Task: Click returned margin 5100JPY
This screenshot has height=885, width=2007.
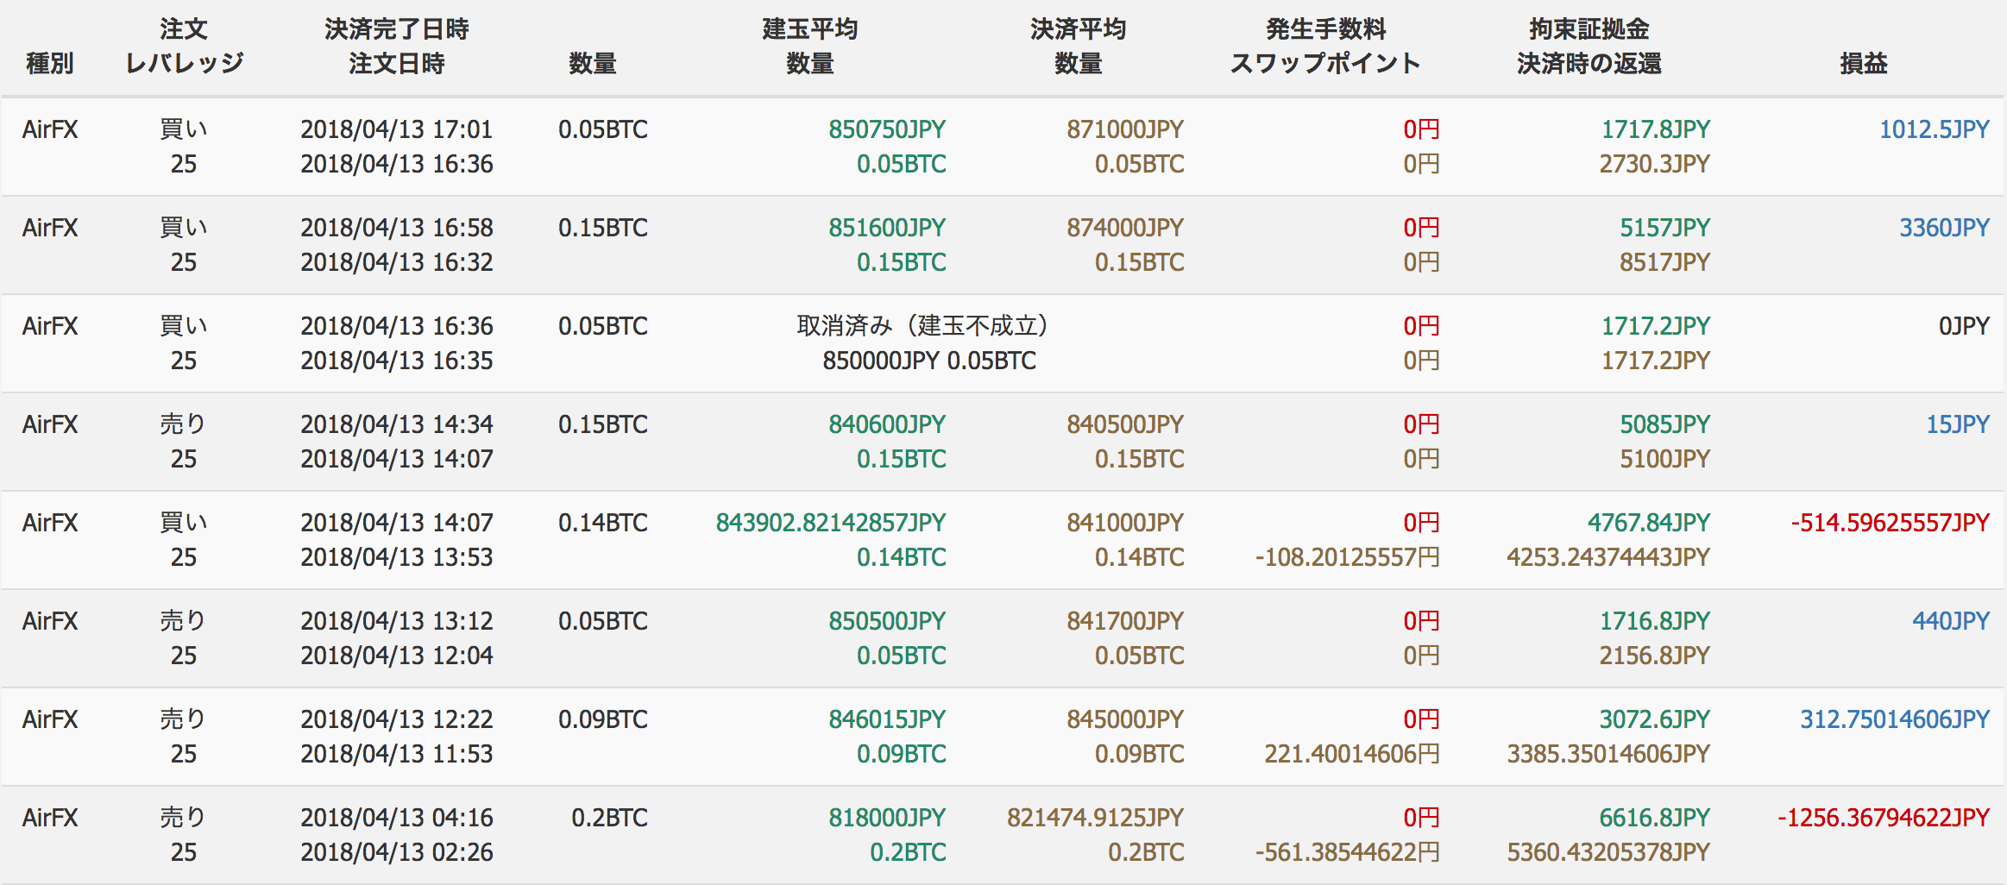Action: click(1664, 459)
